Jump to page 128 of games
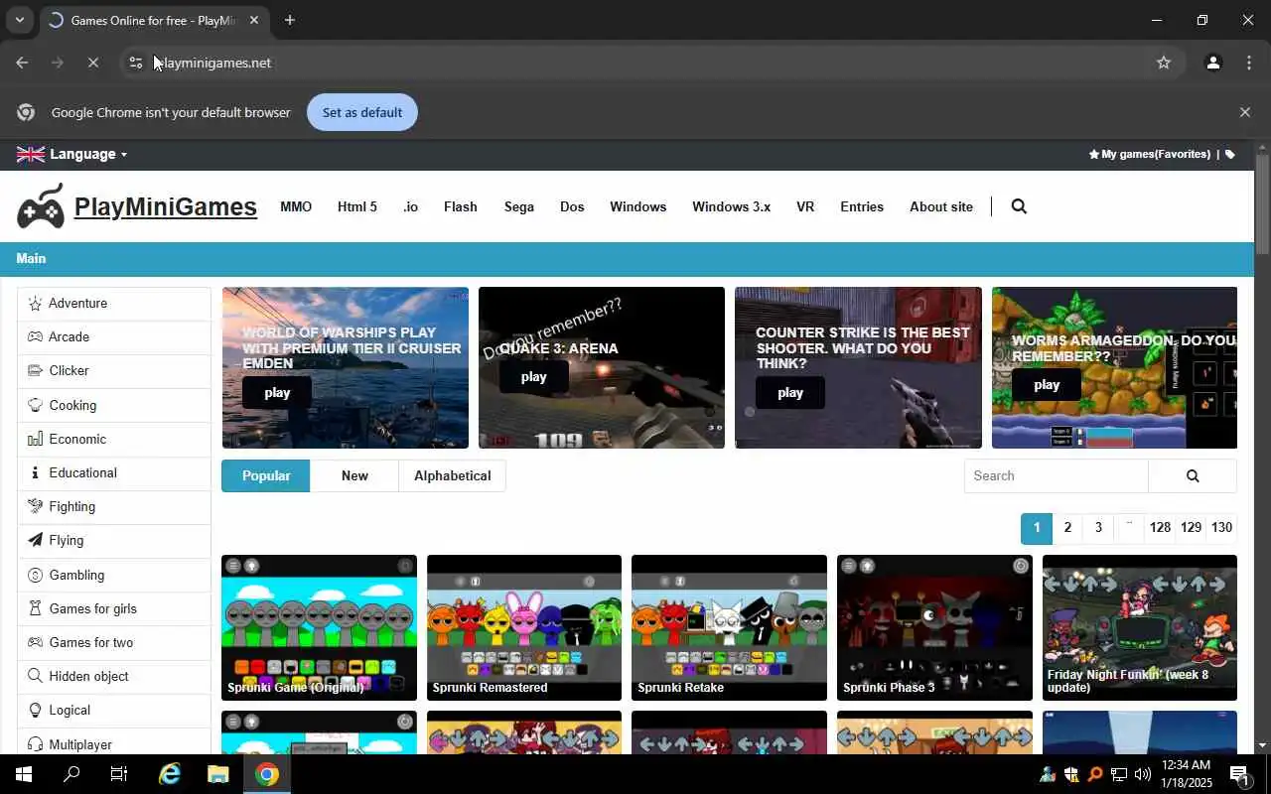The height and width of the screenshot is (794, 1271). tap(1160, 528)
